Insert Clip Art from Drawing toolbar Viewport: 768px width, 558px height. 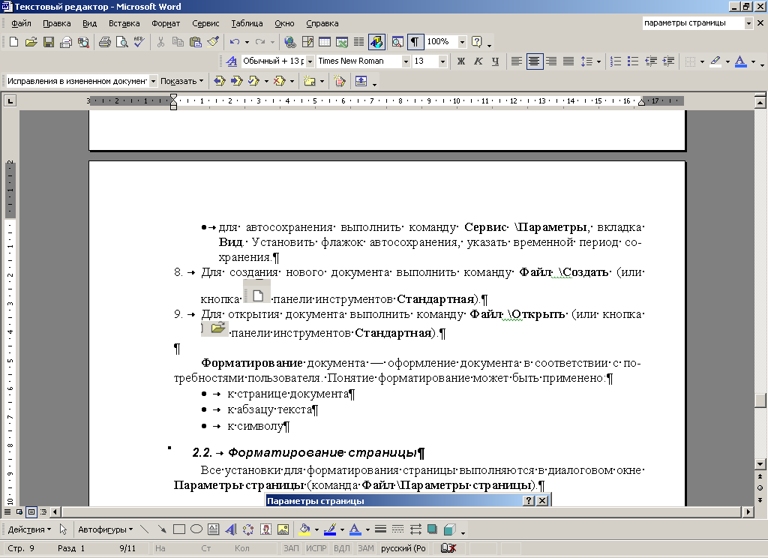[265, 529]
